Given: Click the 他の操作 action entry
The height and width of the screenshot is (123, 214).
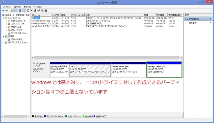Looking at the screenshot, I should click(x=193, y=23).
